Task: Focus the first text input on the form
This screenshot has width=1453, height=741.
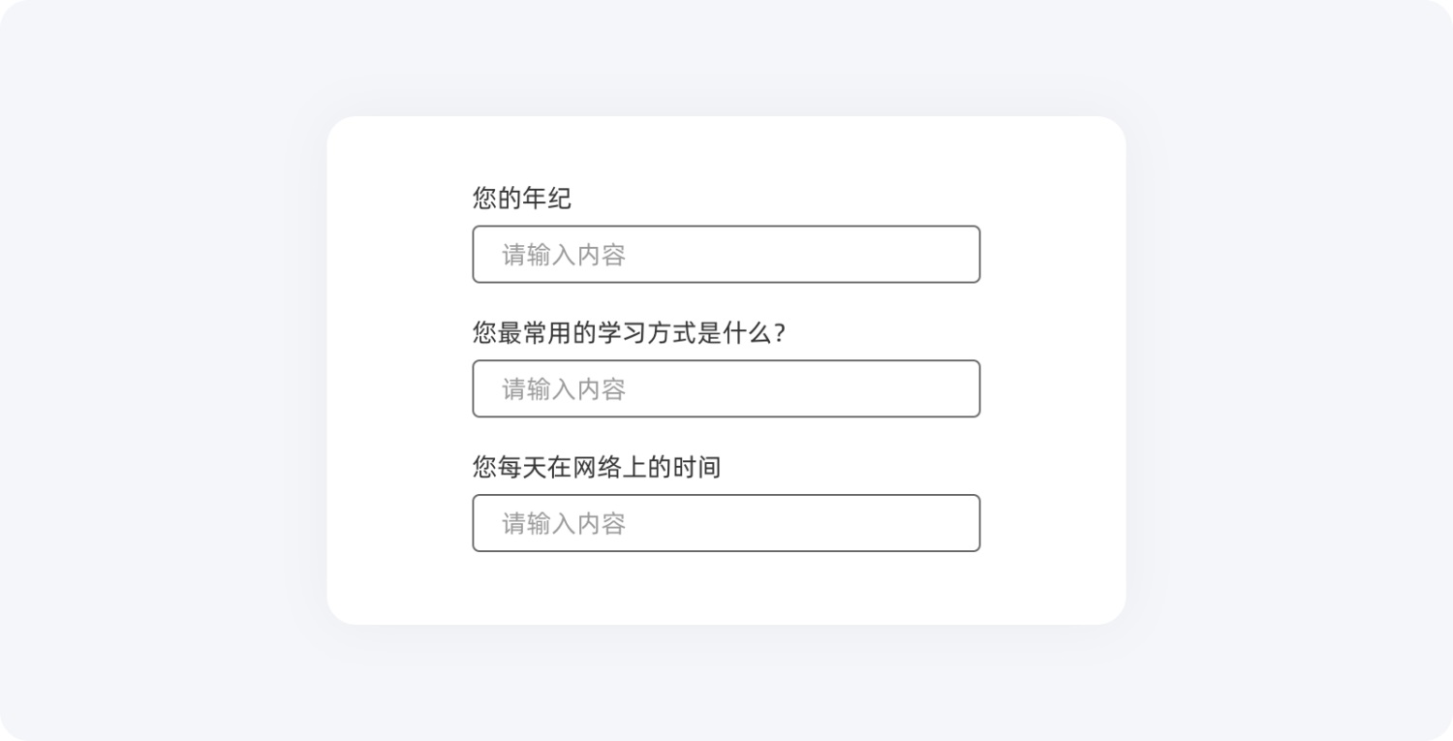Action: [x=726, y=254]
